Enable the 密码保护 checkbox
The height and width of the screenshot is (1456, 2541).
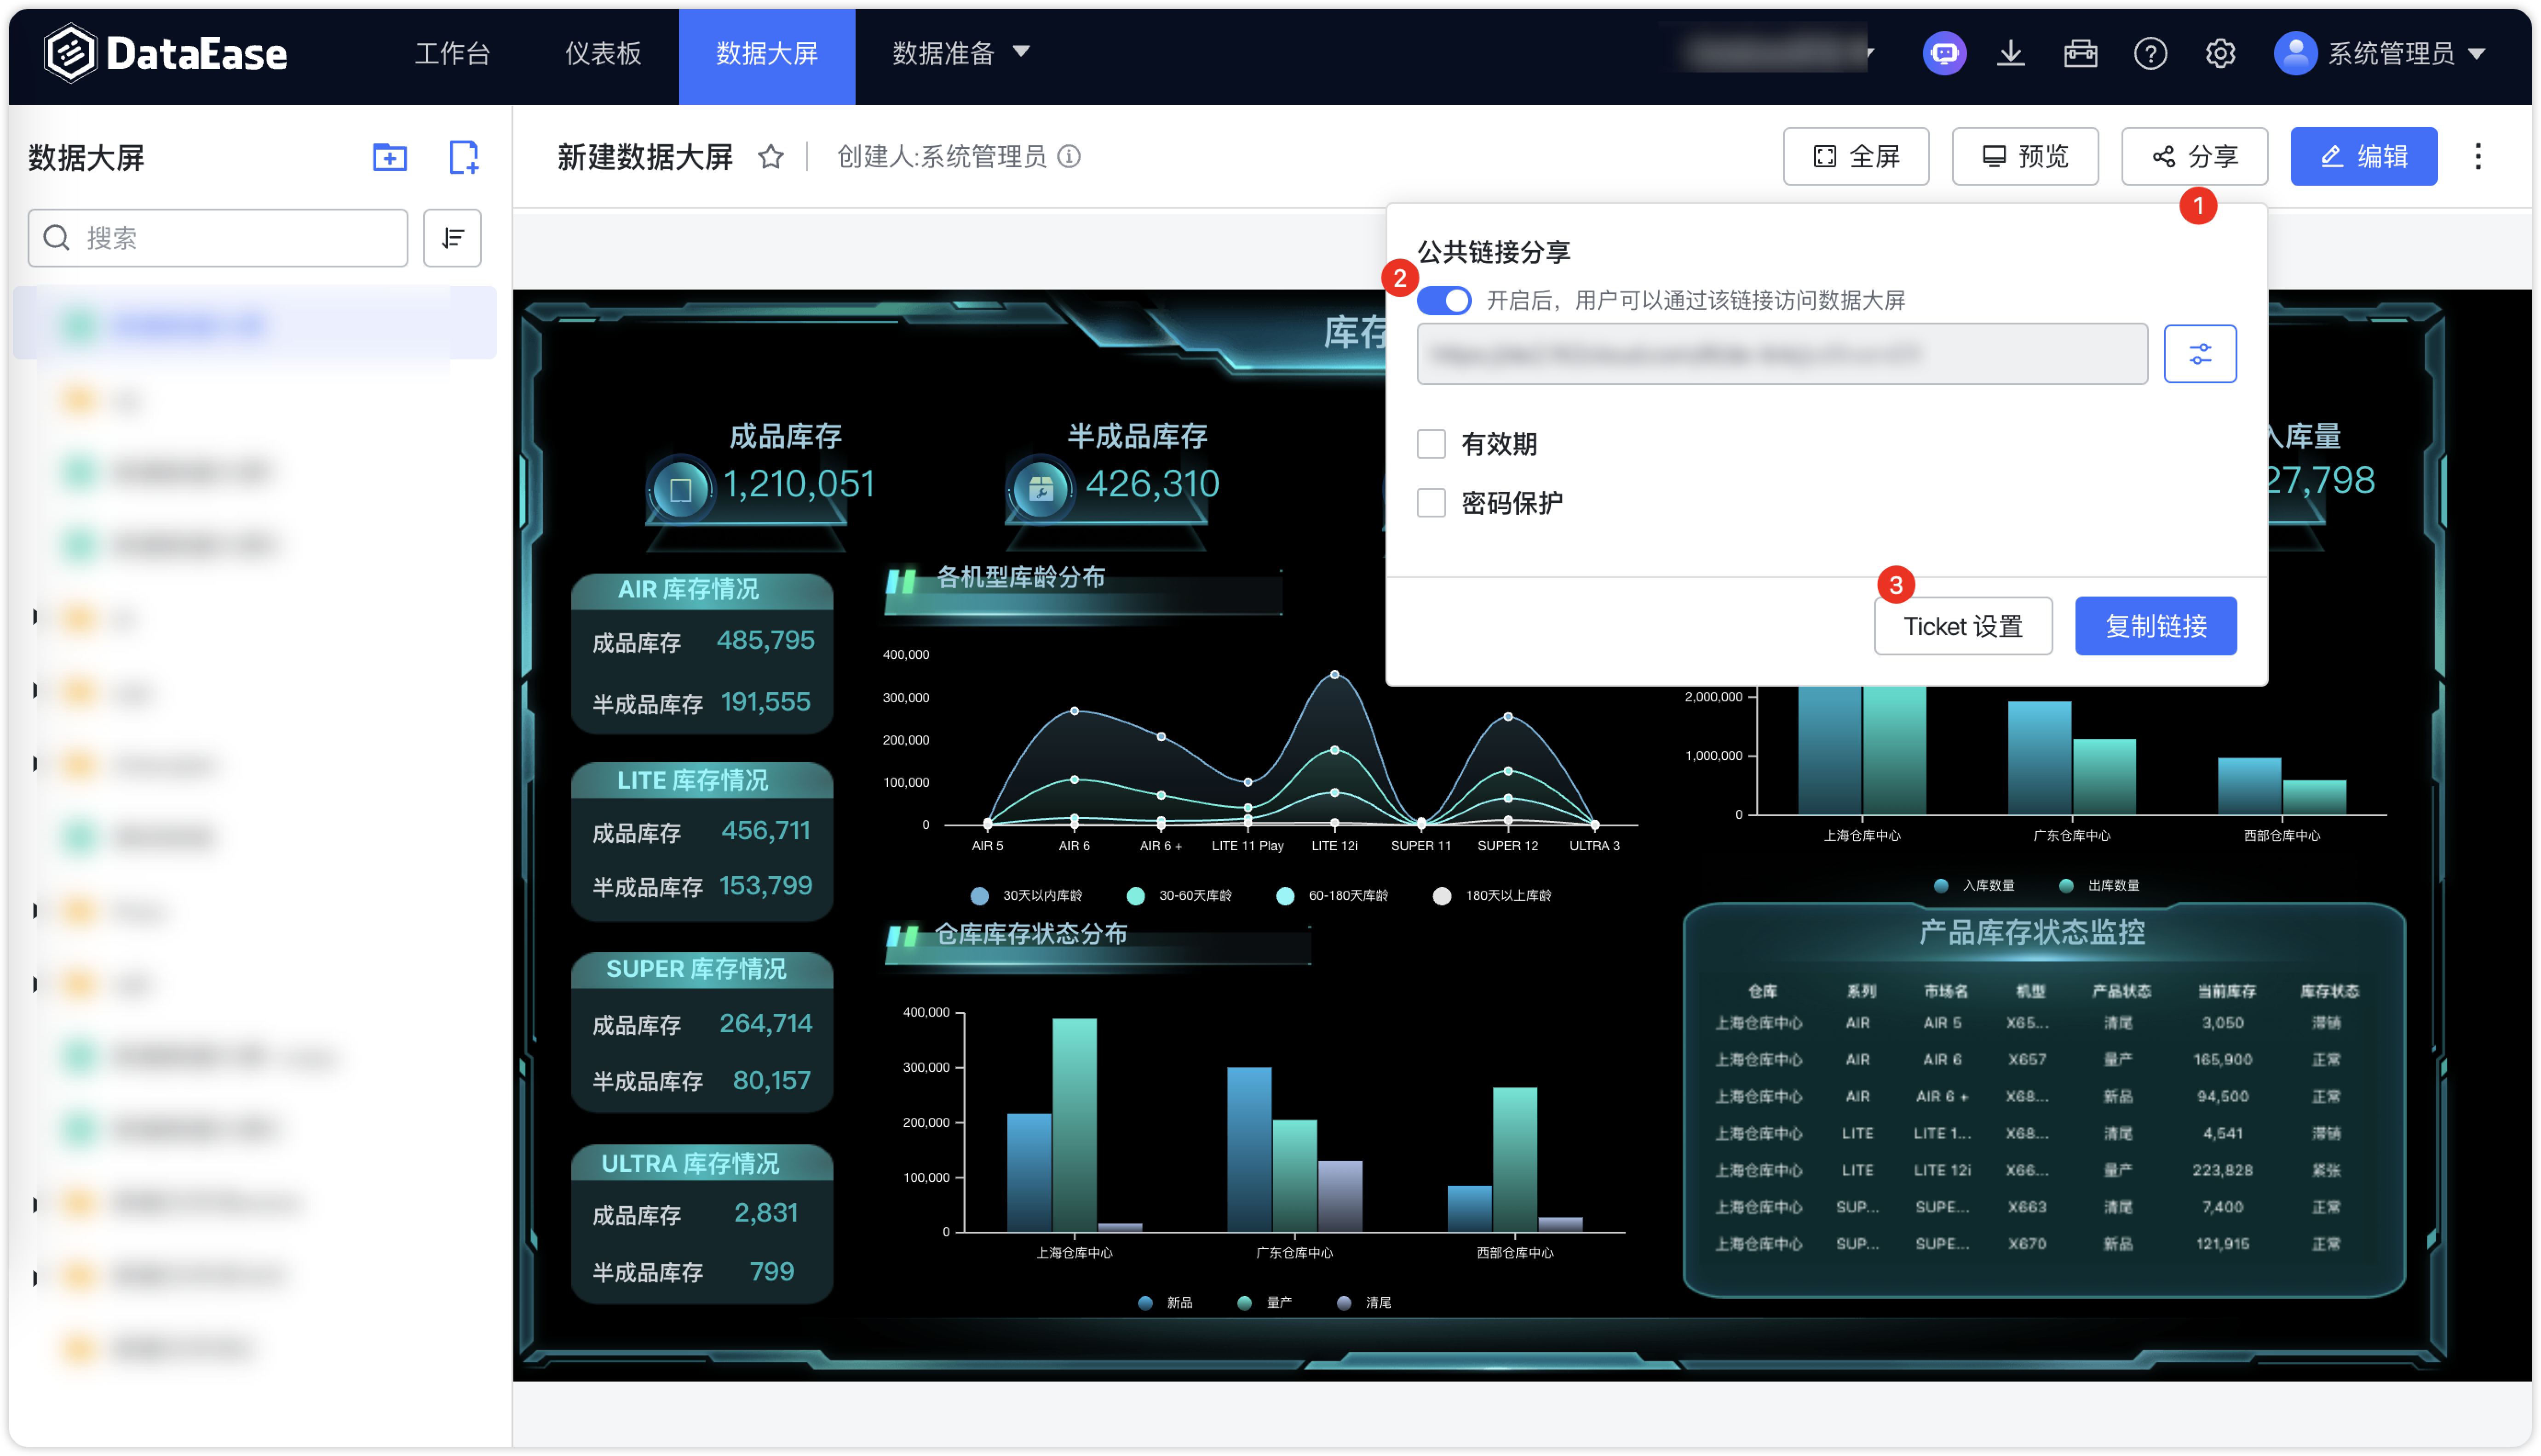(1430, 502)
